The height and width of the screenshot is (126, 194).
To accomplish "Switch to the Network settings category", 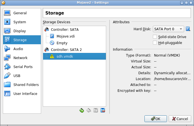I will click(x=20, y=58).
